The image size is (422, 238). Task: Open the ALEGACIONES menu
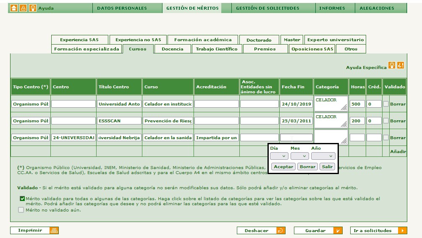(x=377, y=8)
